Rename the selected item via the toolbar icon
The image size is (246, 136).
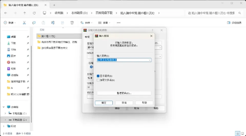53,23
